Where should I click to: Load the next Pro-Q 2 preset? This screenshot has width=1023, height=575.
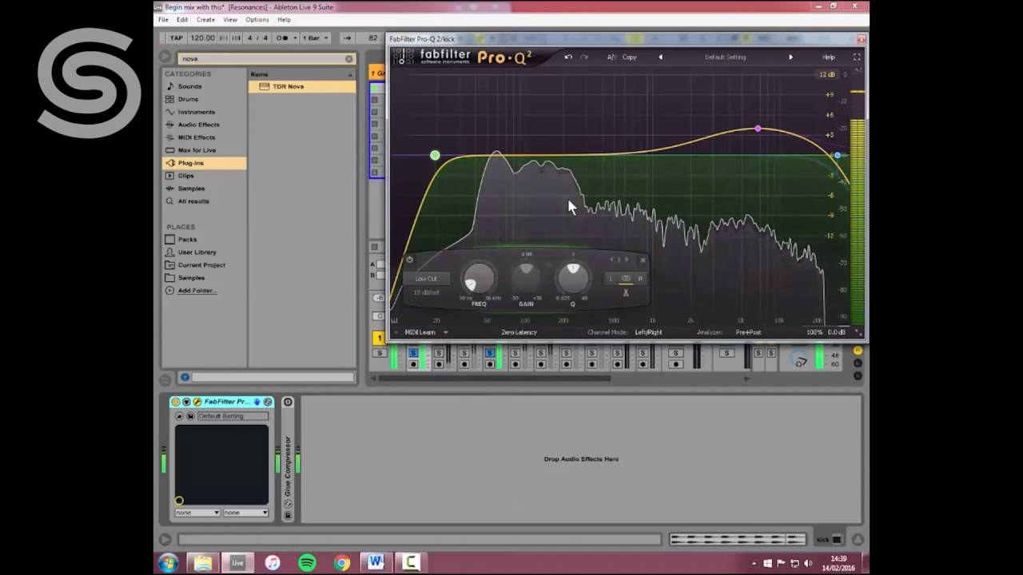tap(791, 57)
